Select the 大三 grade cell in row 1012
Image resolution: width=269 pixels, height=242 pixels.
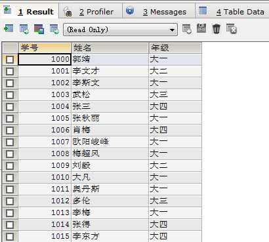point(175,201)
